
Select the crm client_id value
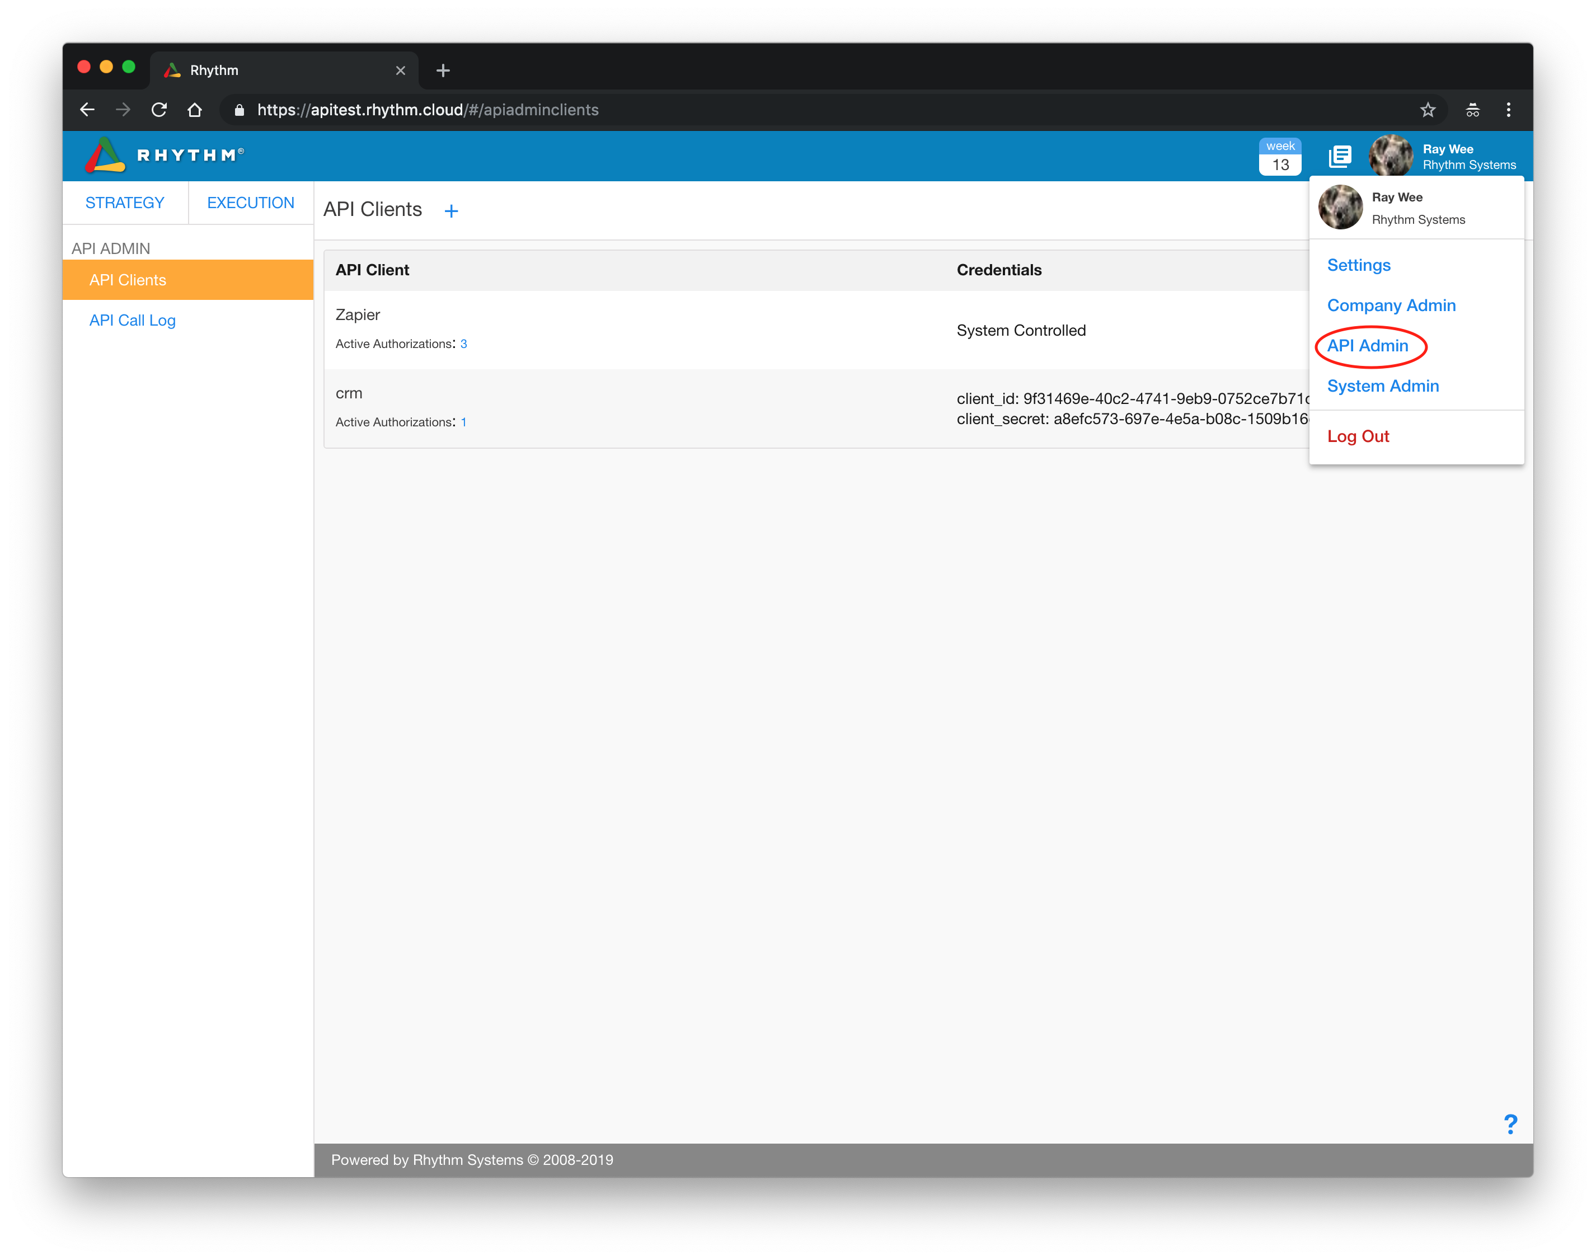pyautogui.click(x=1167, y=399)
